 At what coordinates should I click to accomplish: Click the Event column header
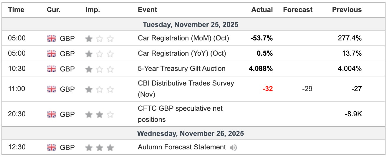point(147,10)
